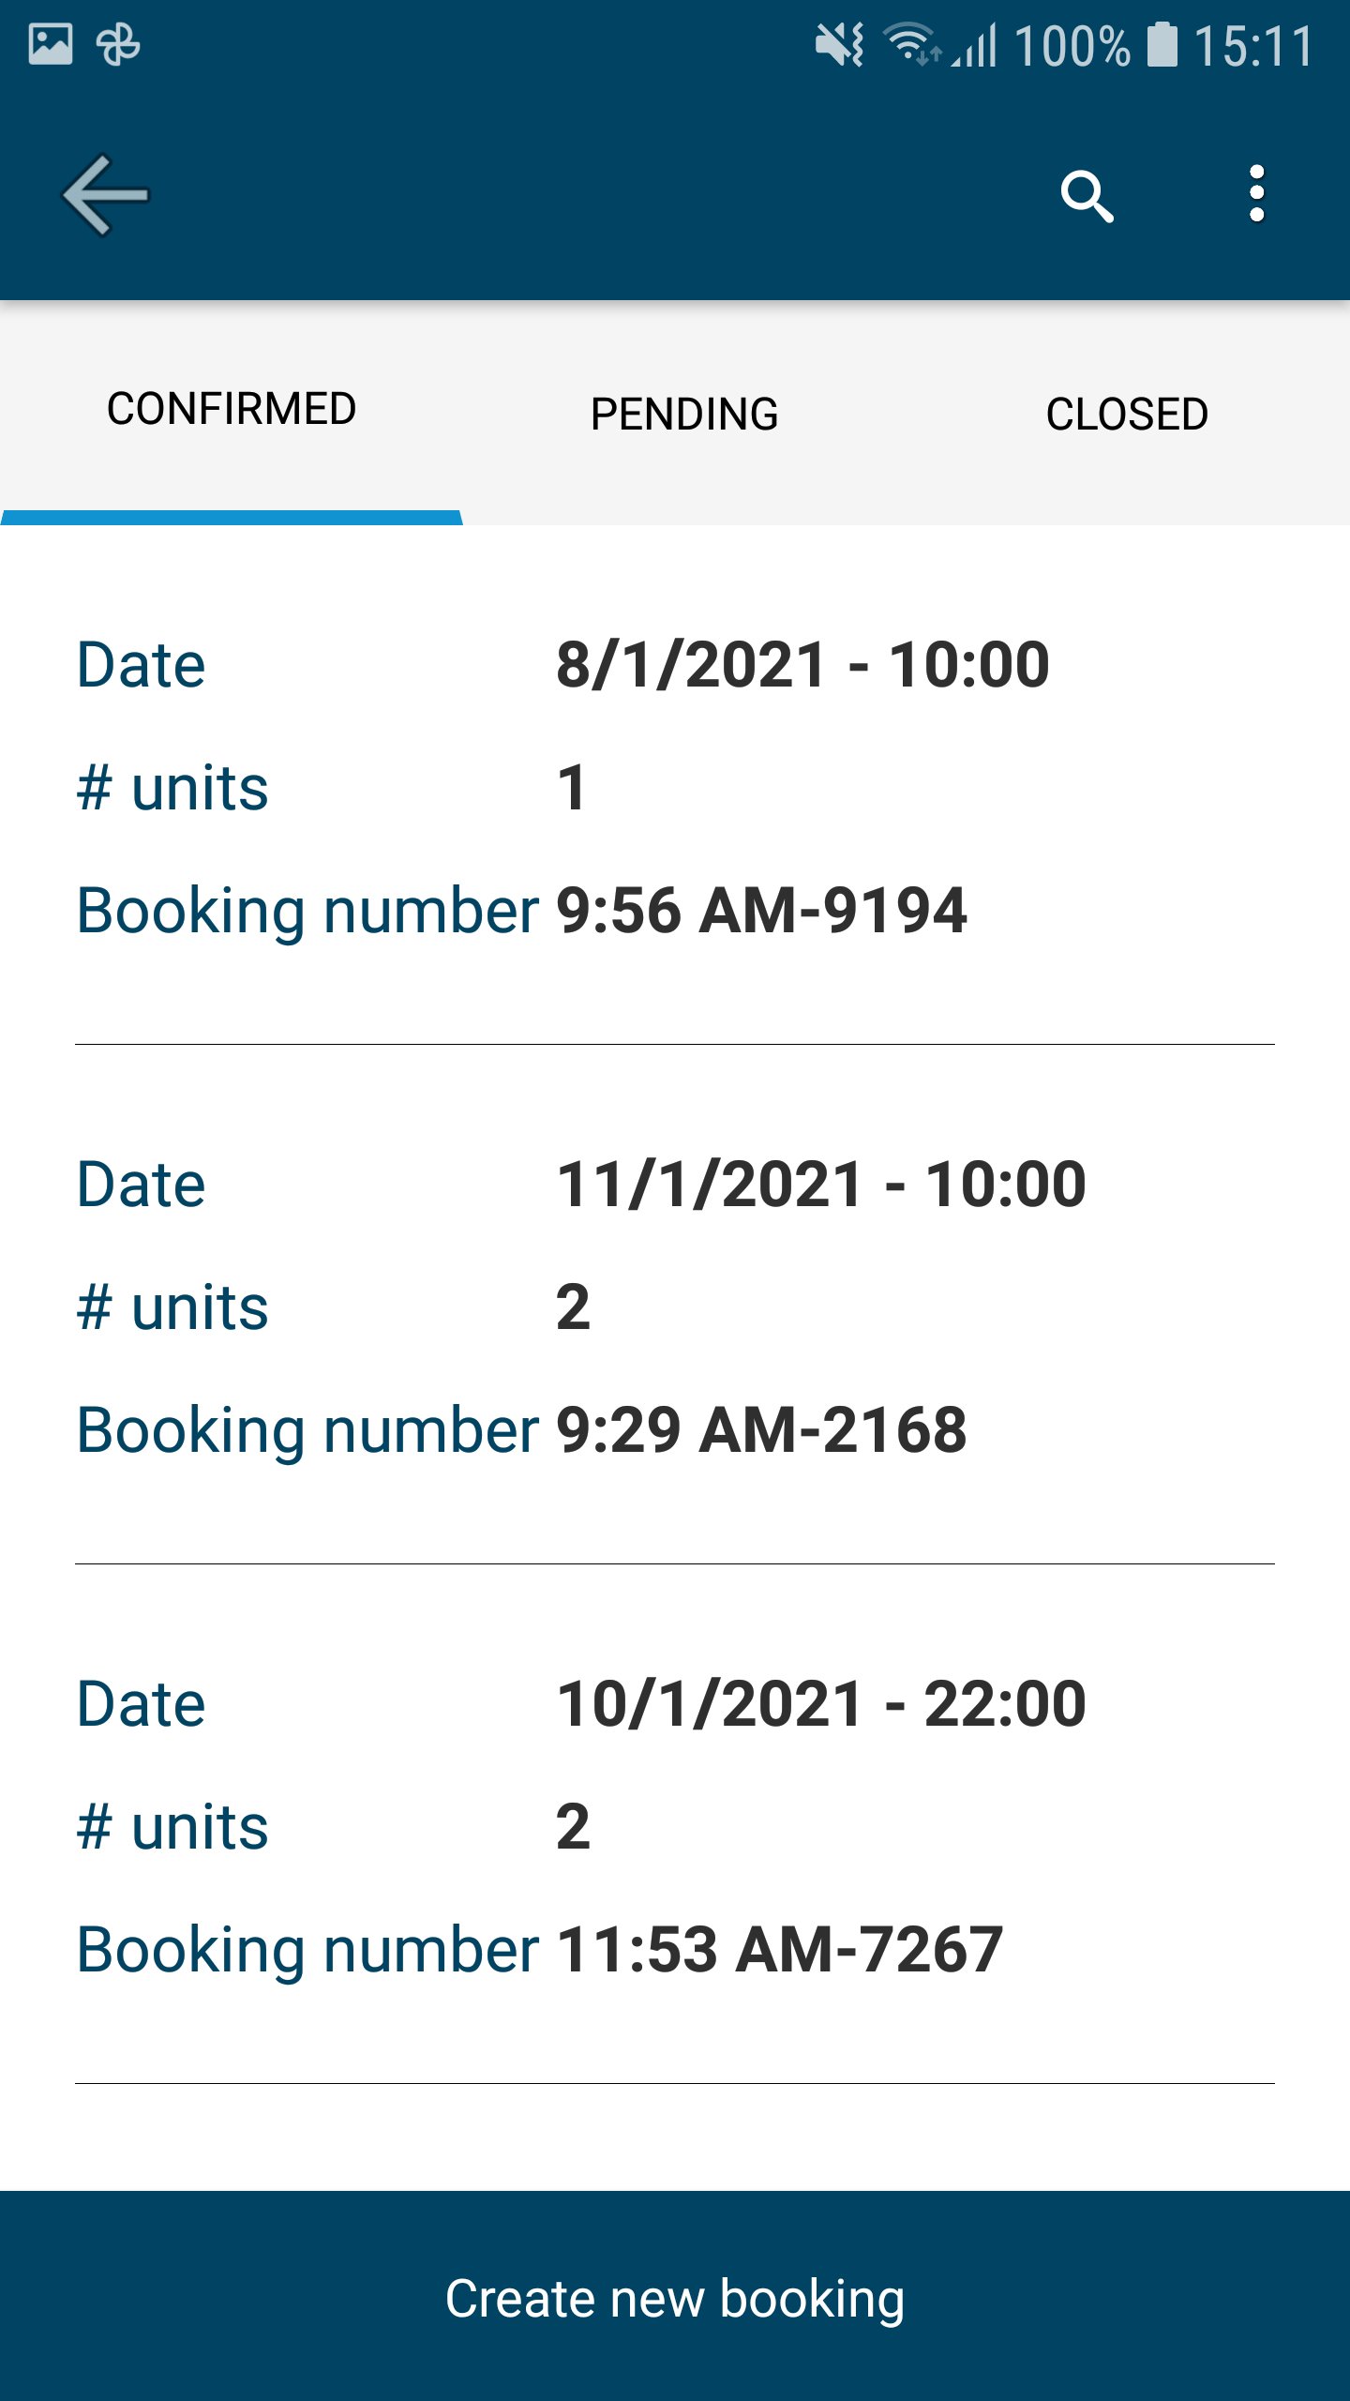Tap the muted sound status icon
Screen dimensions: 1350x2401
839,44
